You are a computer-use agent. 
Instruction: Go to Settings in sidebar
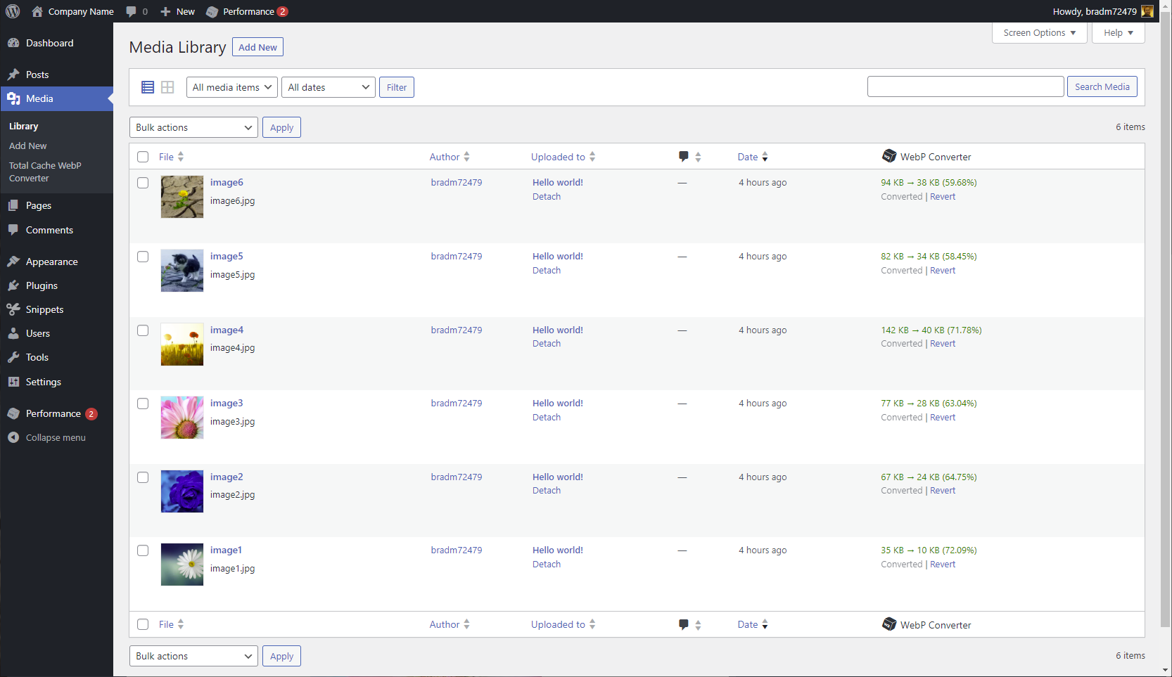click(x=43, y=382)
